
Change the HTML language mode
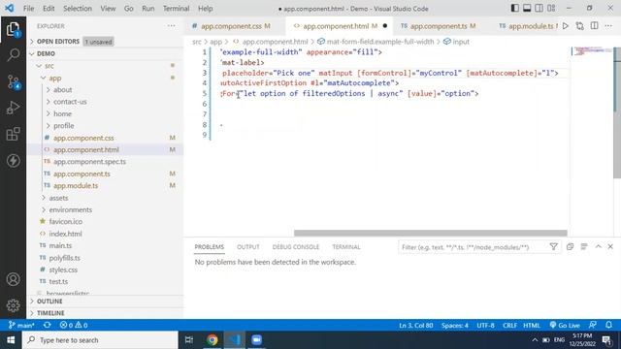pos(532,326)
